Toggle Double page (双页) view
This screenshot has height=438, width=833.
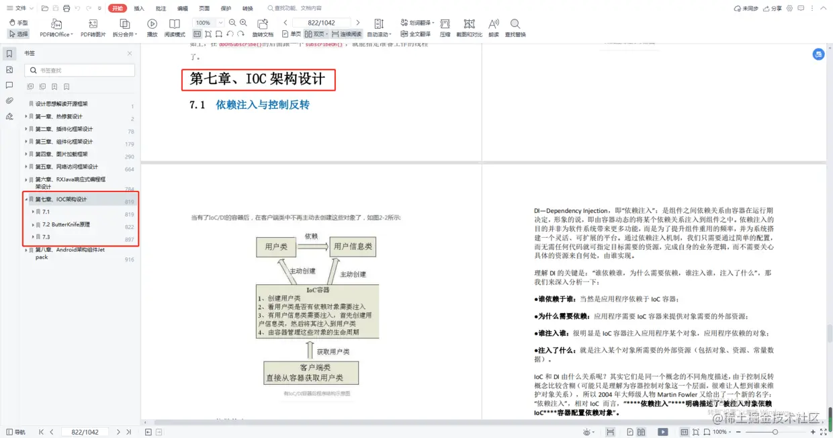coord(316,34)
